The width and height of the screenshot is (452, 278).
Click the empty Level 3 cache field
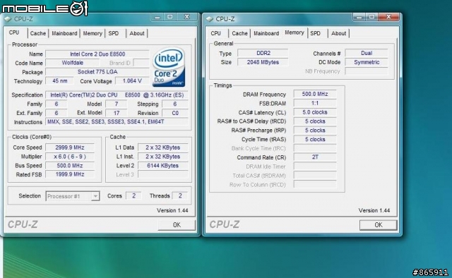(162, 174)
